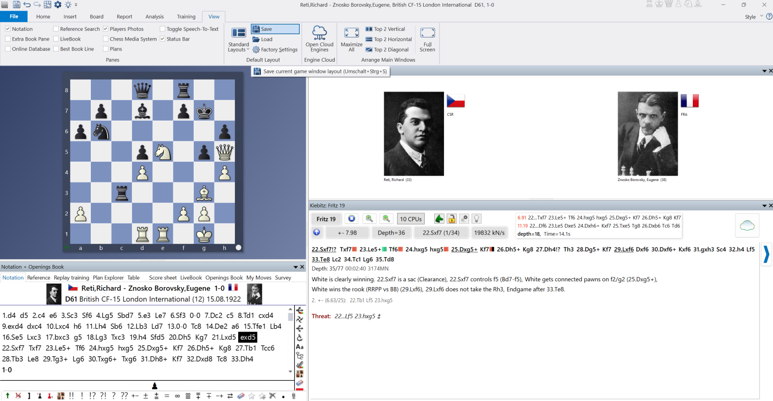Click the 10 CPUs button
Image resolution: width=773 pixels, height=401 pixels.
(x=411, y=219)
